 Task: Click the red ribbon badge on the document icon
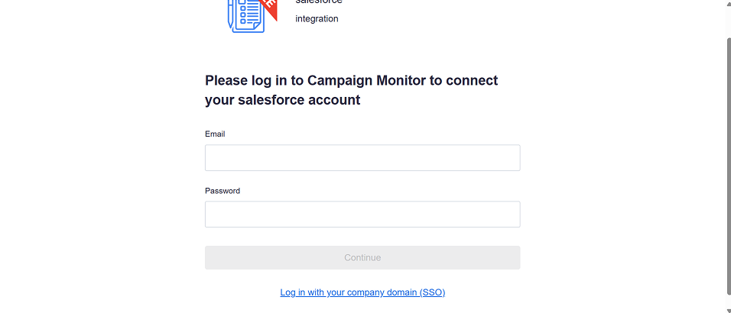tap(269, 8)
